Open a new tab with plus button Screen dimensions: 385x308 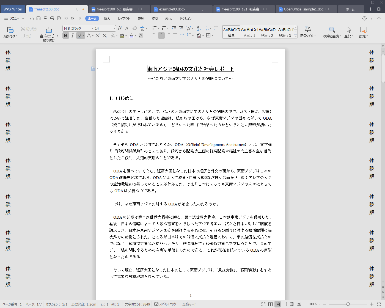pos(370,9)
